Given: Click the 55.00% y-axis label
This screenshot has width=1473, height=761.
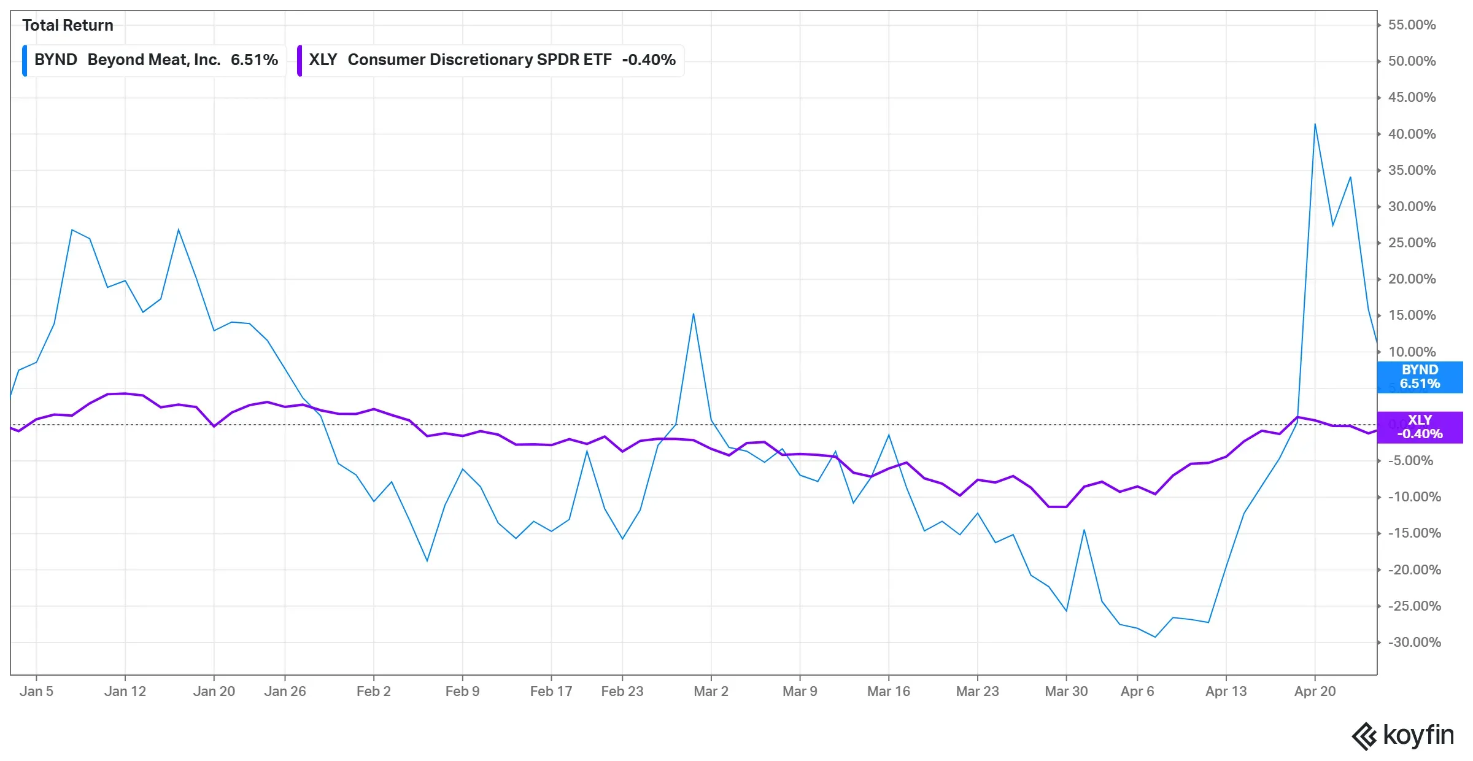Looking at the screenshot, I should click(x=1412, y=25).
